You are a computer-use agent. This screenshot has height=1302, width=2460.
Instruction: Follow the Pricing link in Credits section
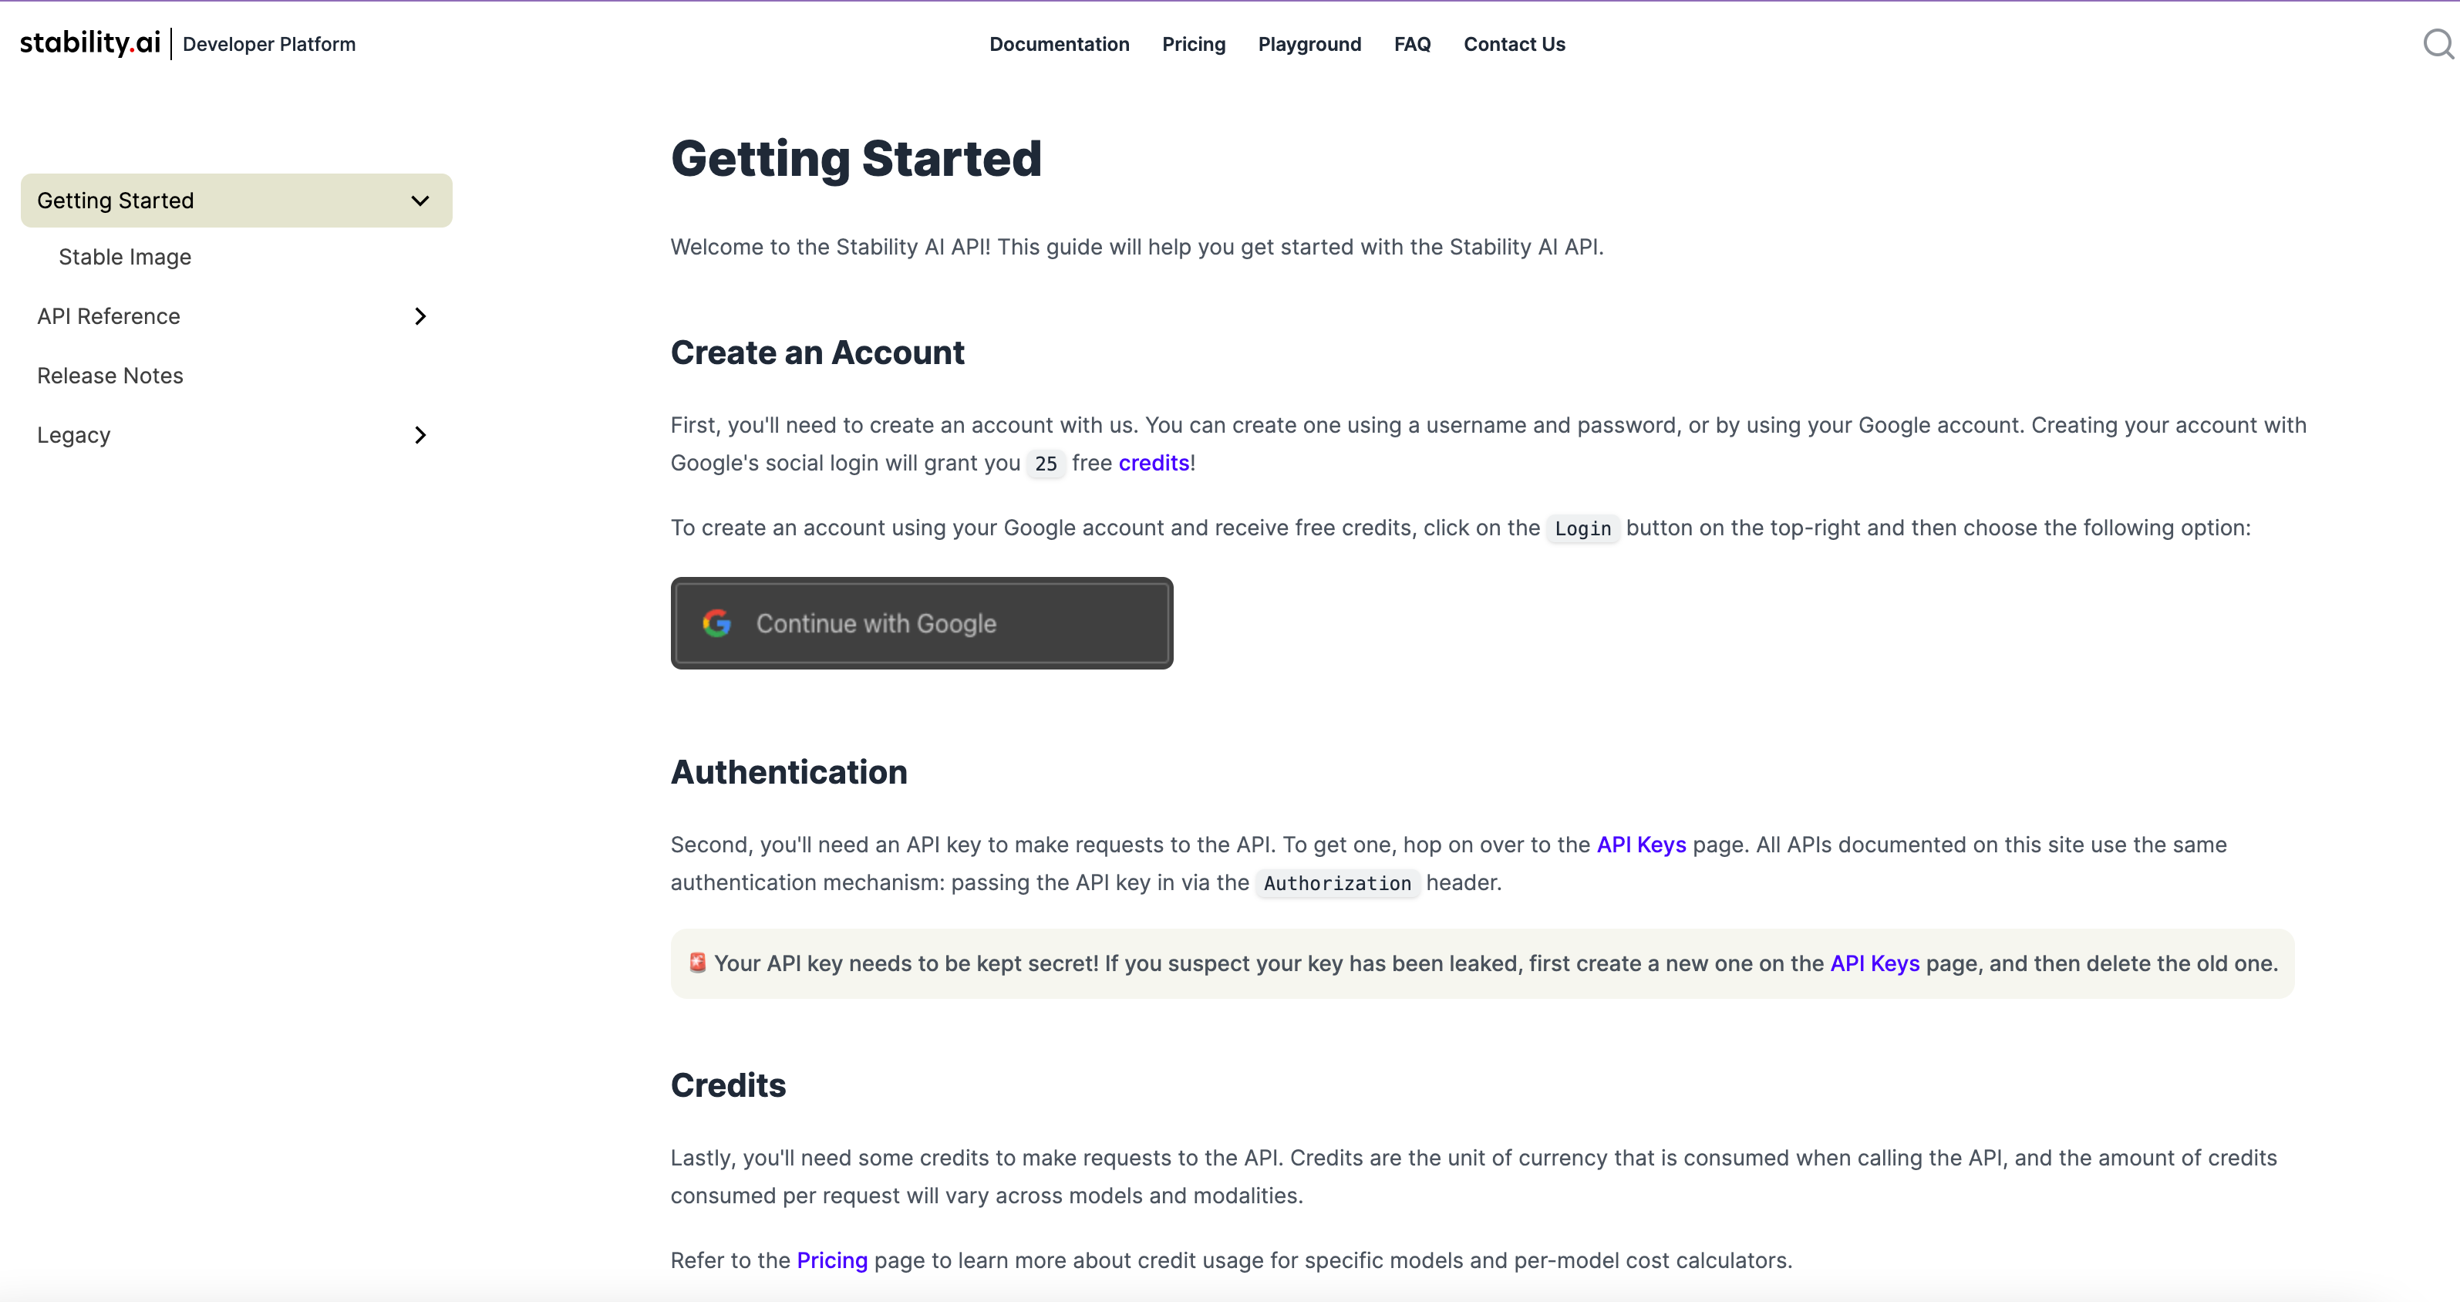coord(832,1261)
